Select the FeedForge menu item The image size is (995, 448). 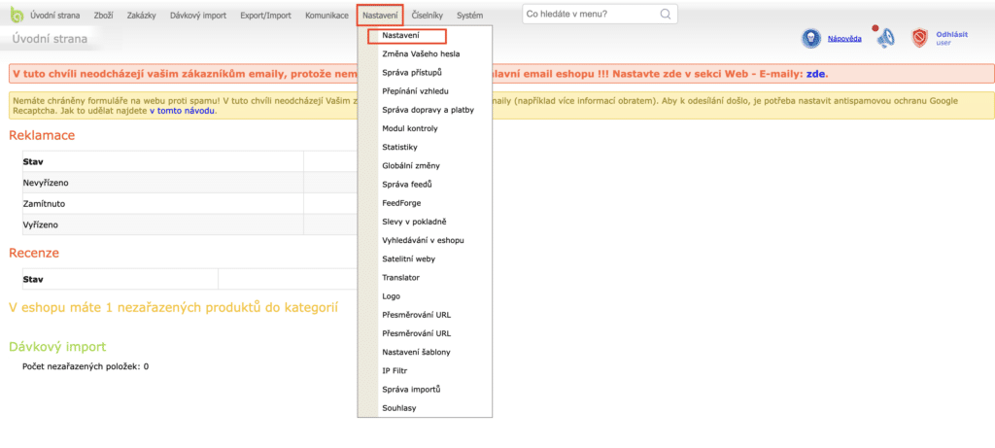(x=402, y=203)
